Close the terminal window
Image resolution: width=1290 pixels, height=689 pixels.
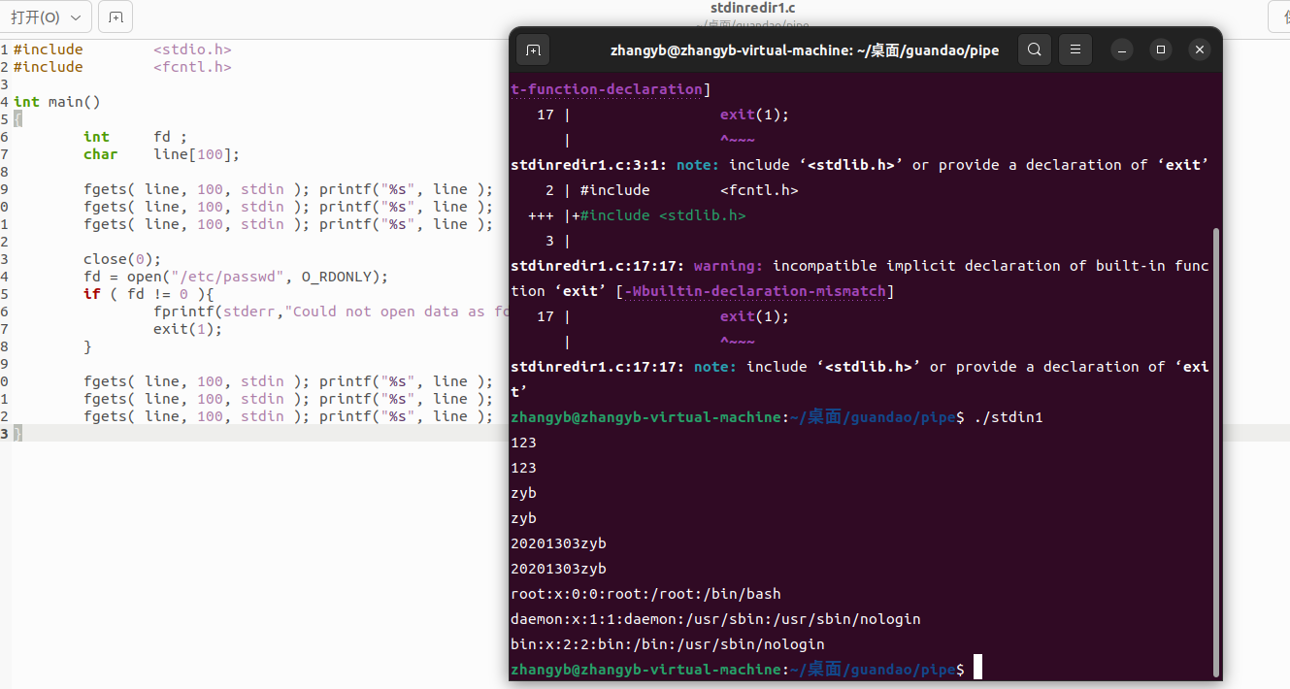[x=1200, y=49]
